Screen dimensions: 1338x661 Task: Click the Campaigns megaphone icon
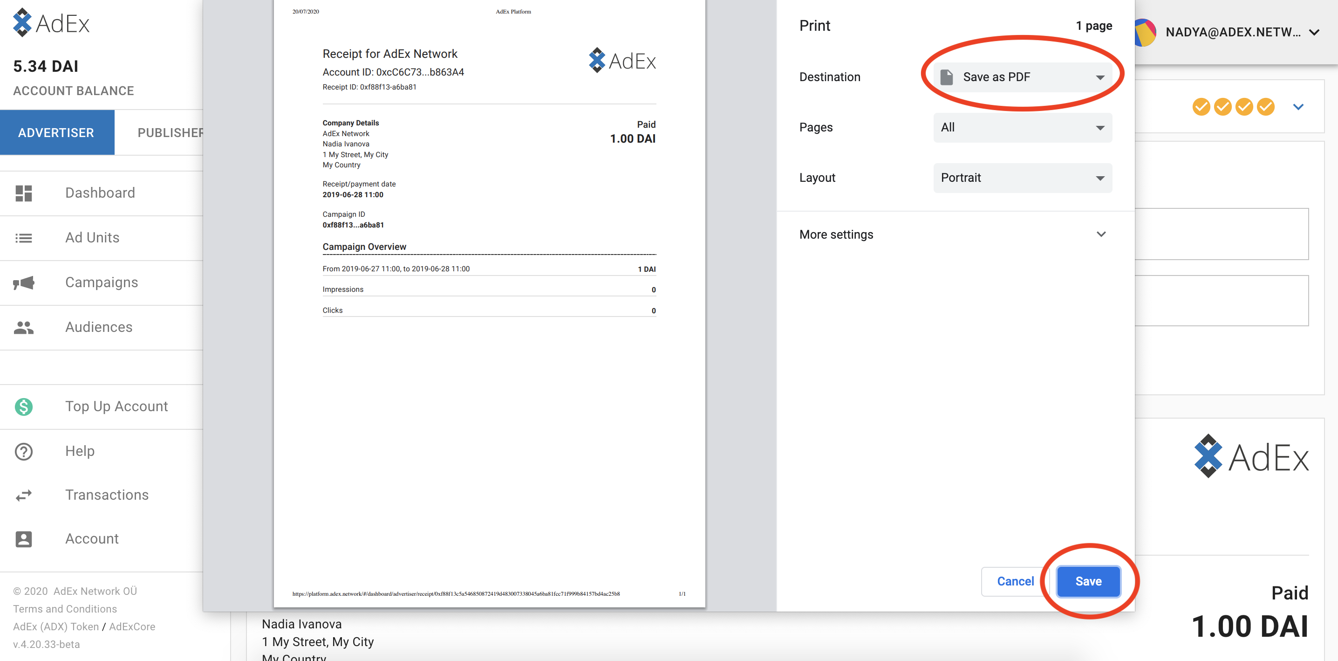coord(23,282)
